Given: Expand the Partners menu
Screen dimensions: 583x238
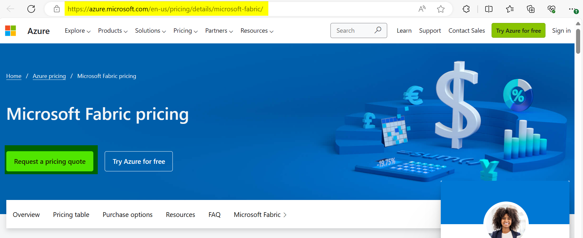Looking at the screenshot, I should pos(219,30).
